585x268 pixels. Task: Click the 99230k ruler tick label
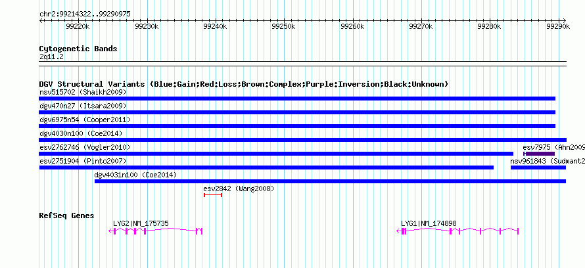tap(146, 27)
